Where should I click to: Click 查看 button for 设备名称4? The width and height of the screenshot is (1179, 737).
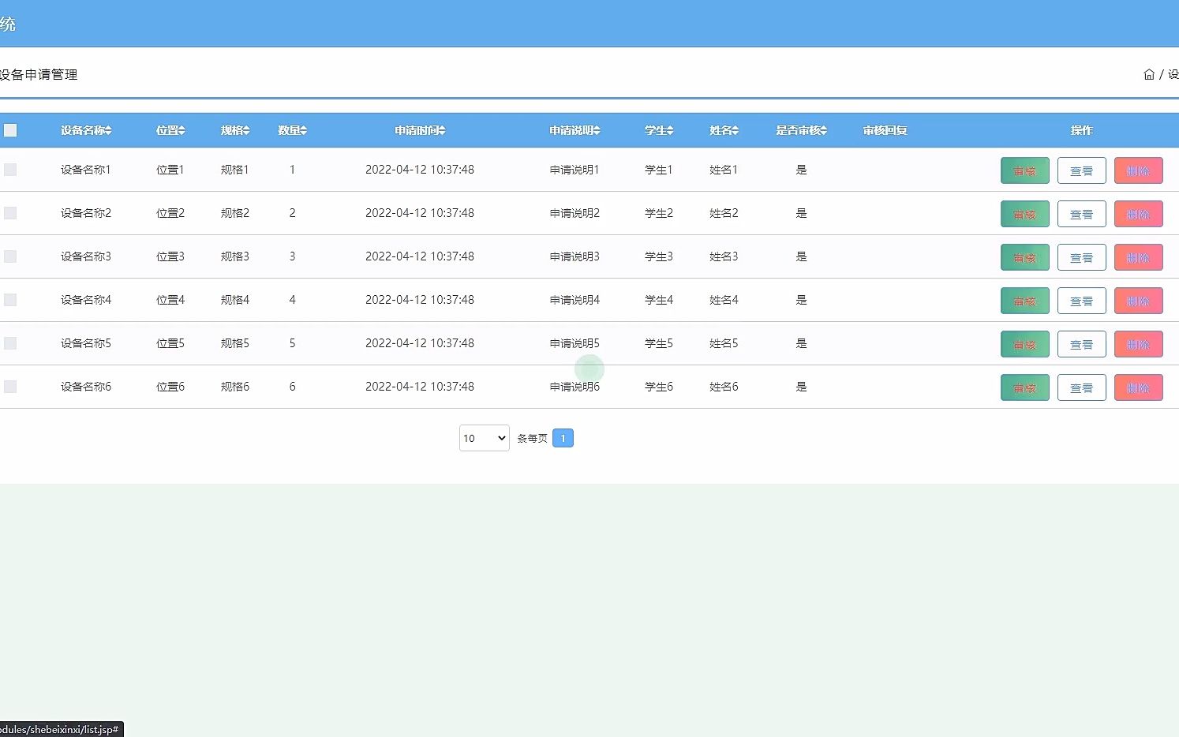pos(1081,301)
